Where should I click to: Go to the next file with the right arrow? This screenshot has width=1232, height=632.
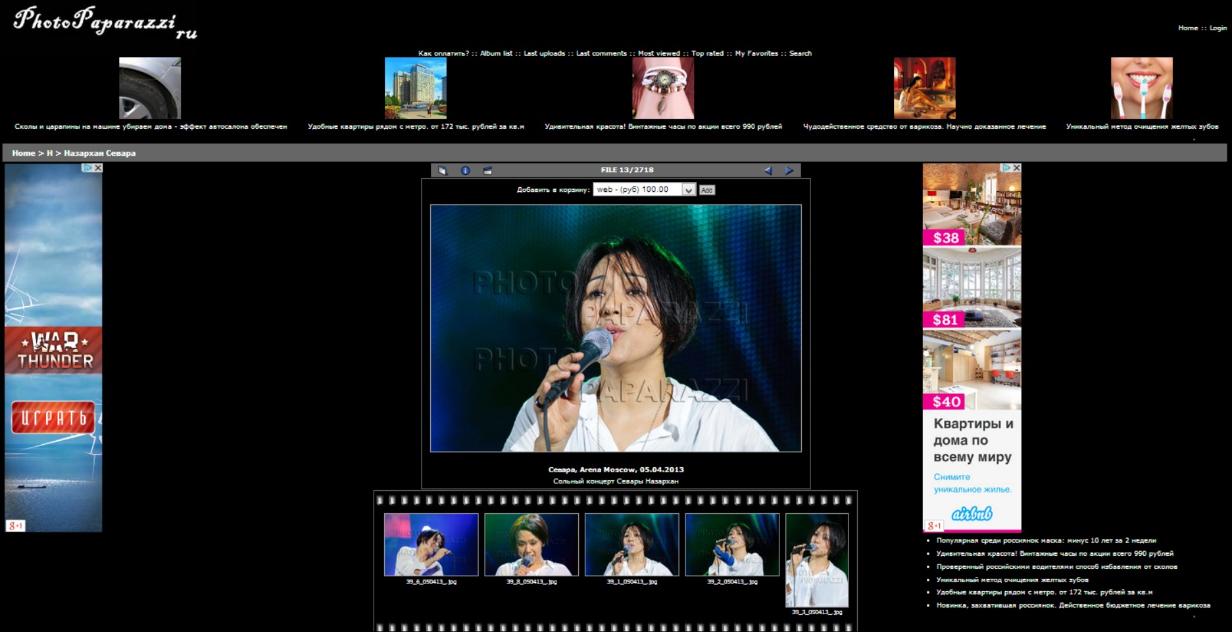789,171
